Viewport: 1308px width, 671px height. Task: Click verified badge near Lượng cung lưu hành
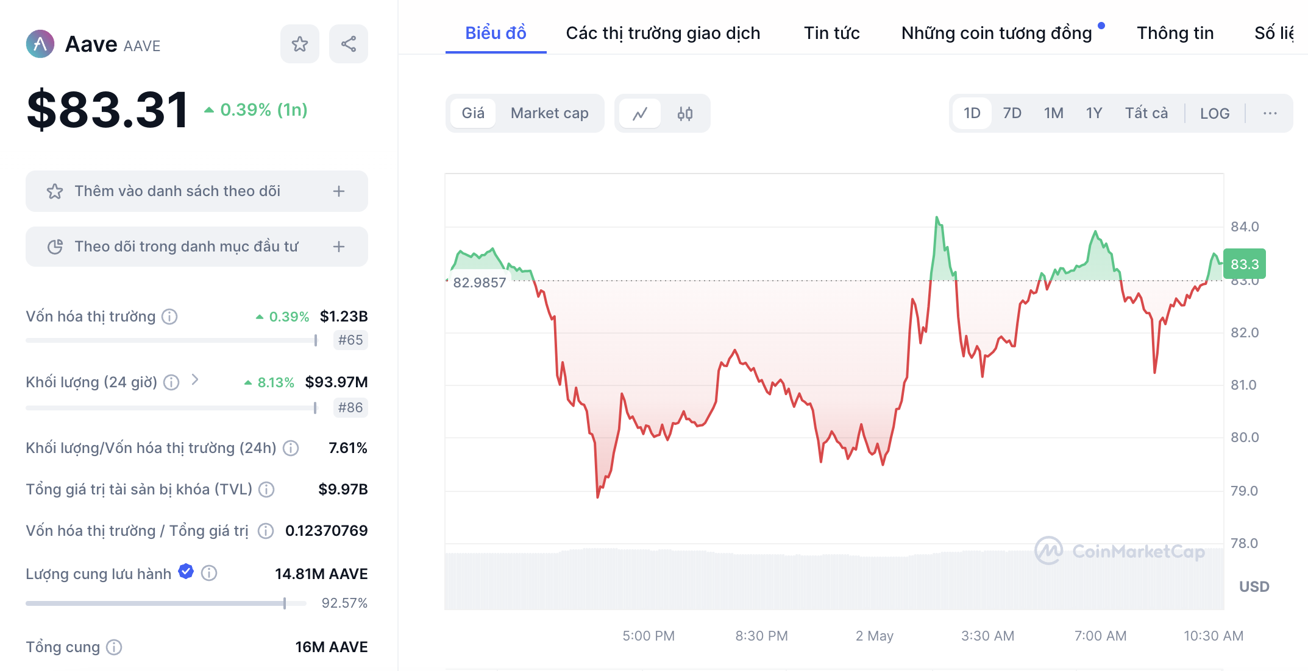(186, 572)
